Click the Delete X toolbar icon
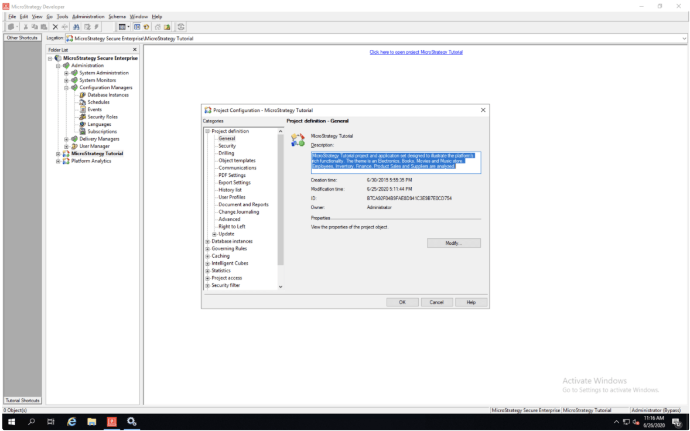This screenshot has height=431, width=690. (55, 27)
